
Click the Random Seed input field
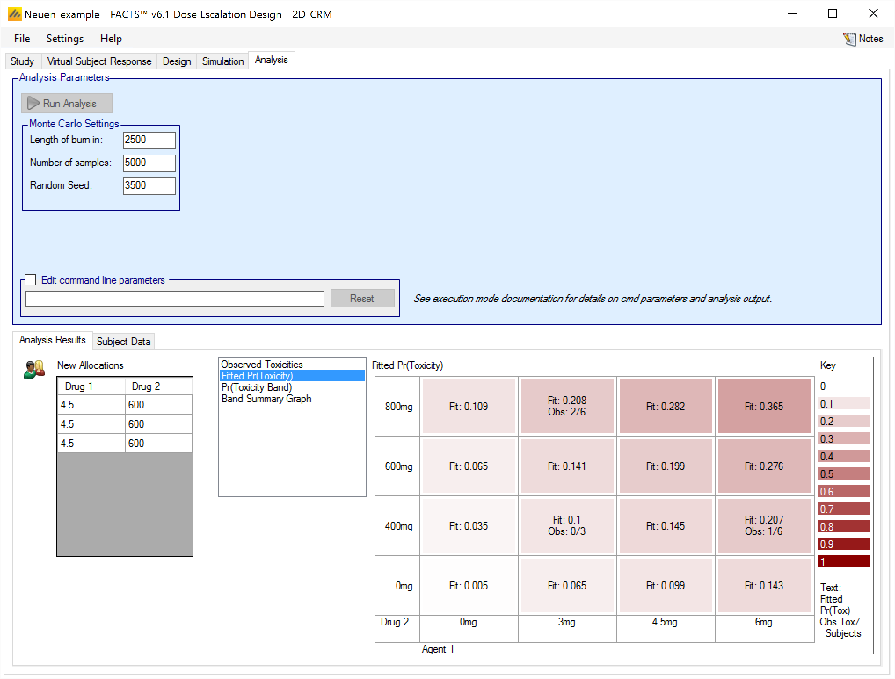149,185
